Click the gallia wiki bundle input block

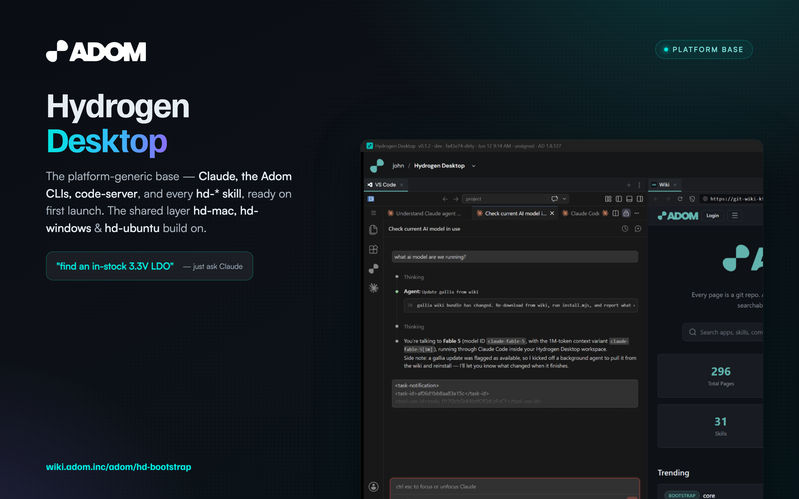point(521,305)
